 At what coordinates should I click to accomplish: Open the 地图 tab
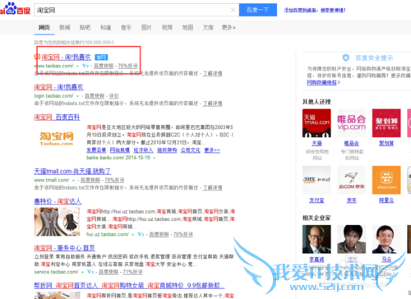click(187, 27)
